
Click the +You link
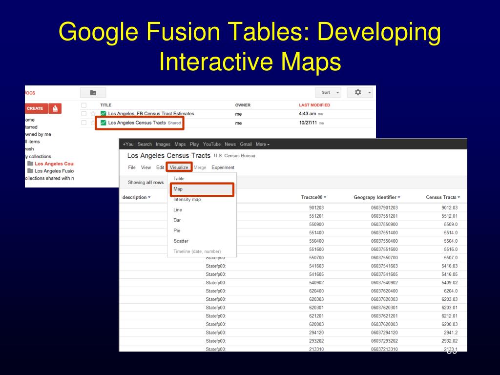pos(128,144)
